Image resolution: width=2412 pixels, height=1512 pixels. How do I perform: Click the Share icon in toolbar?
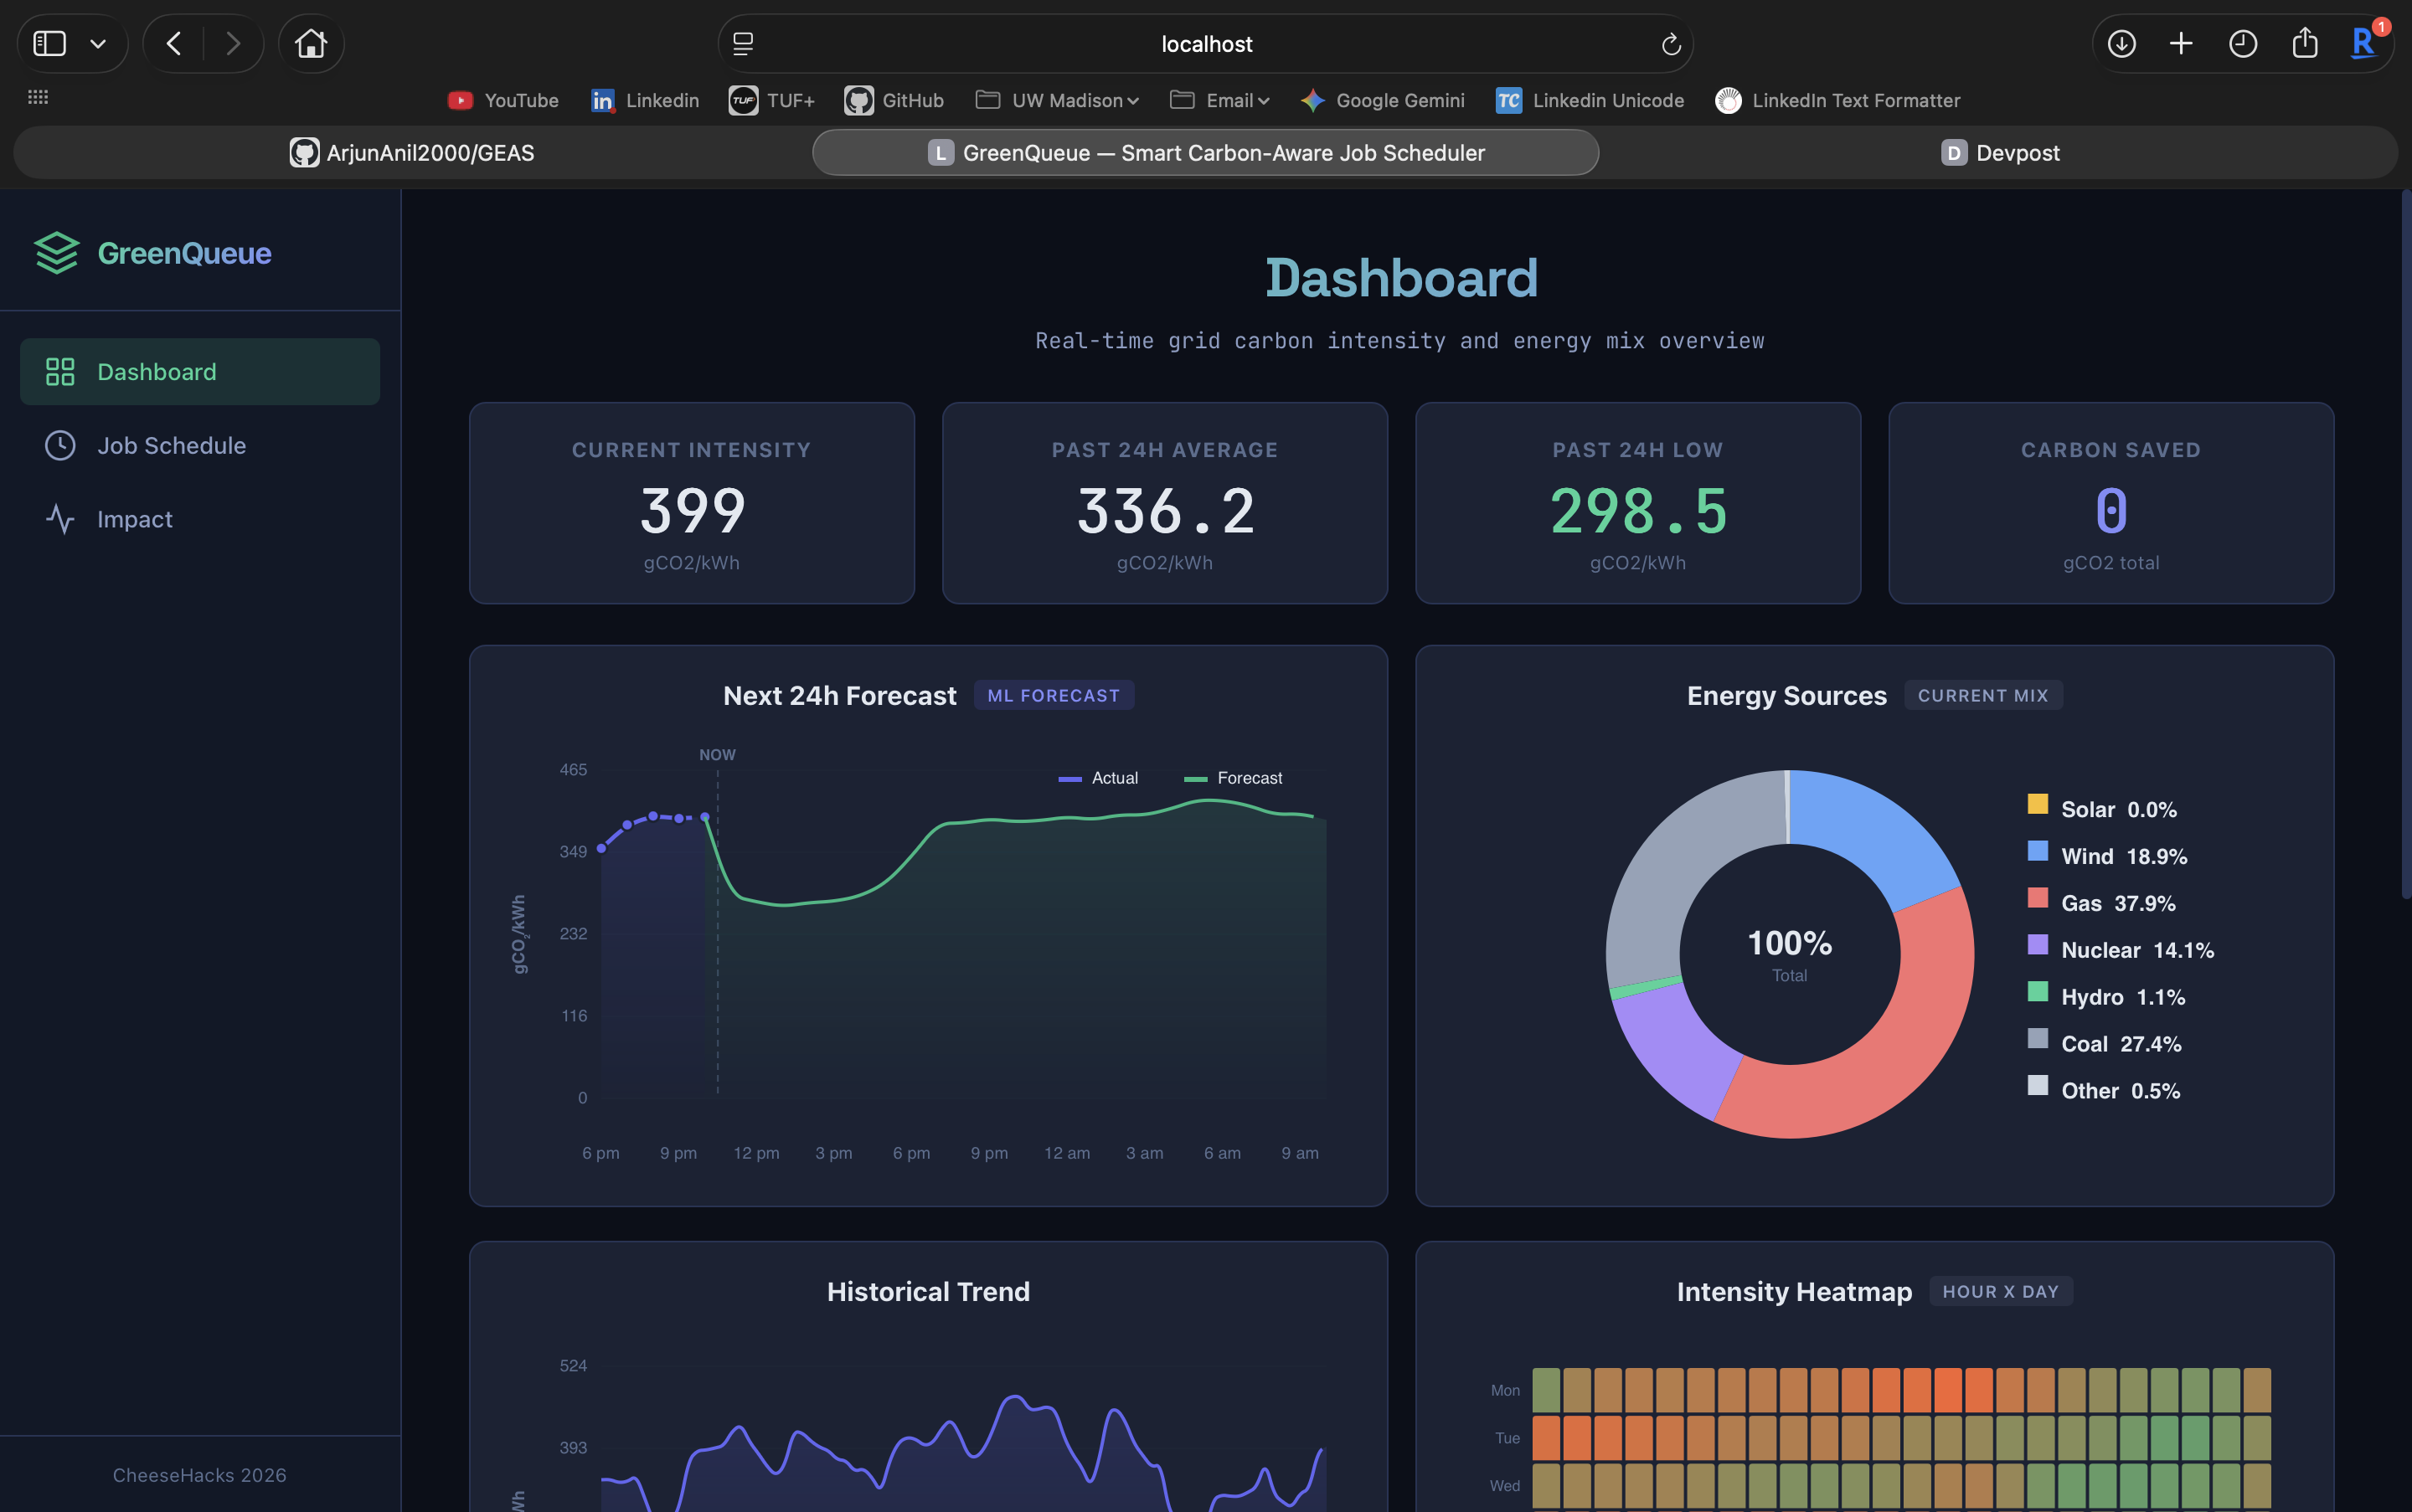pyautogui.click(x=2304, y=44)
